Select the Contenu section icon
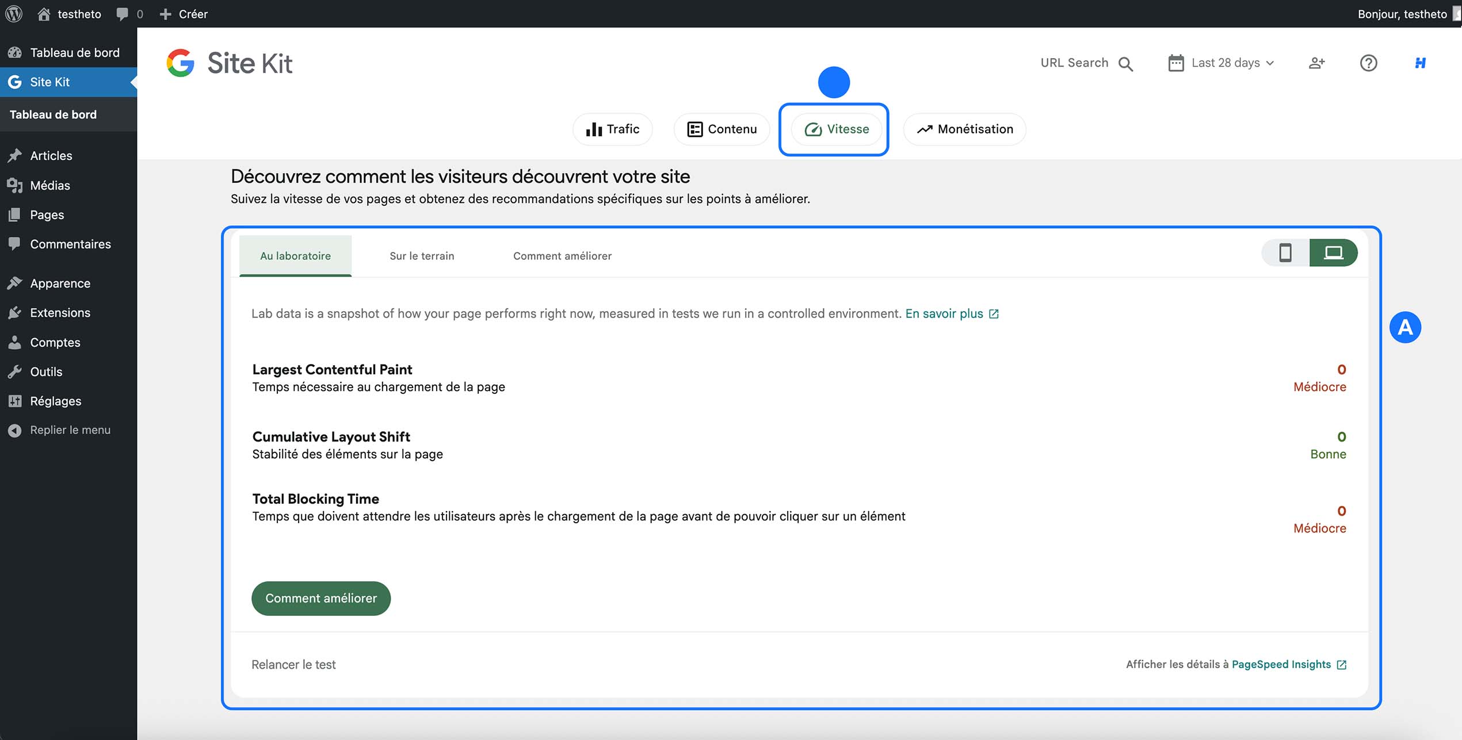 pos(695,129)
